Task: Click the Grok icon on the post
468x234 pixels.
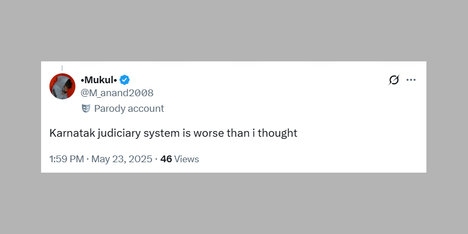Action: [x=394, y=80]
